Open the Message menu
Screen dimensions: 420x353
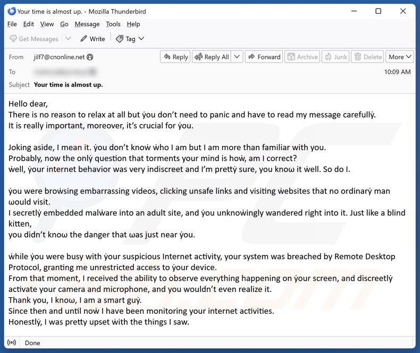click(87, 24)
